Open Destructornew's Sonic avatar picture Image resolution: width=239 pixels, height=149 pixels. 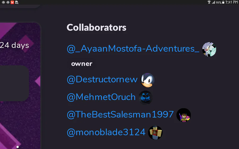[x=147, y=80]
